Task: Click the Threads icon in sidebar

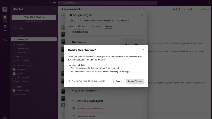Action: click(x=14, y=28)
